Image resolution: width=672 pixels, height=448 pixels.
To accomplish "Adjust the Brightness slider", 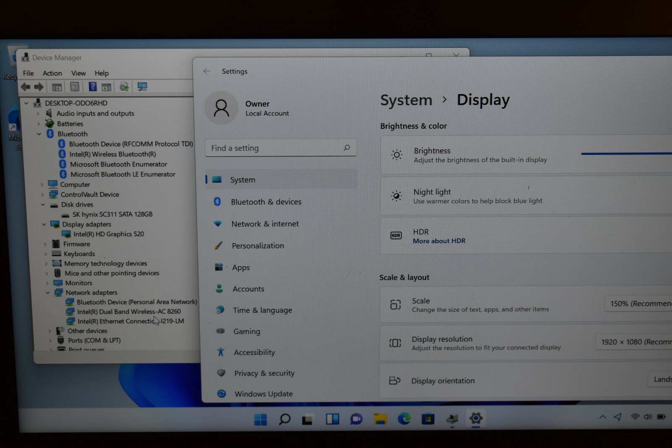I will click(626, 154).
